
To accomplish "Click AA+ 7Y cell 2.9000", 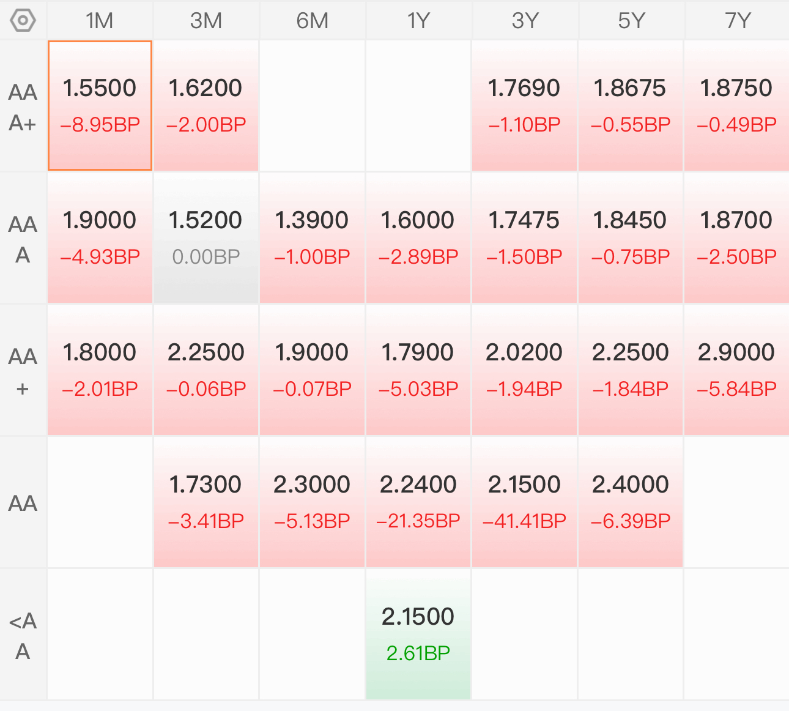I will (737, 370).
